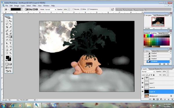Select the Move tool
This screenshot has width=174, height=108.
pyautogui.click(x=10, y=21)
